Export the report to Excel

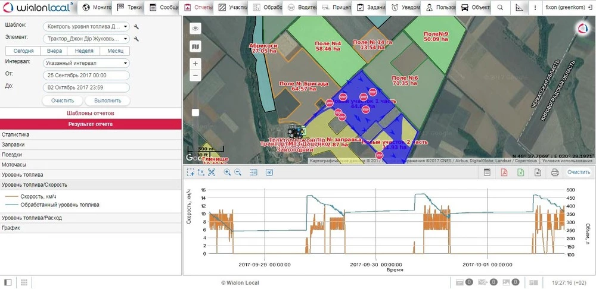520,172
